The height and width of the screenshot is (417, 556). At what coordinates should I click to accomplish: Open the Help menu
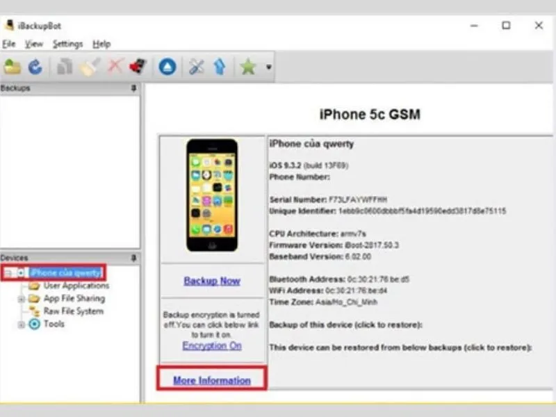(x=101, y=44)
